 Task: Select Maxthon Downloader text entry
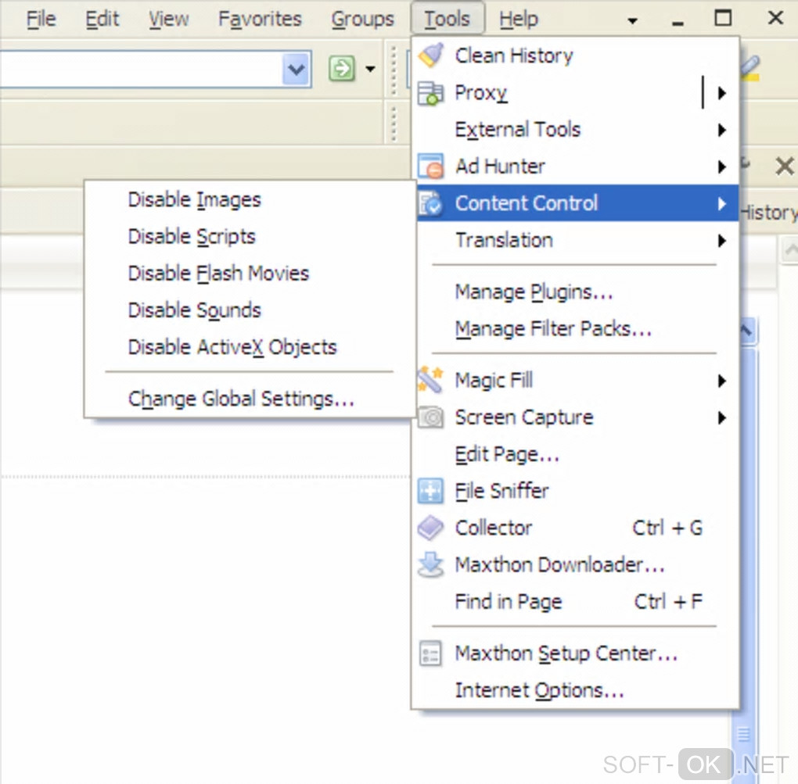[x=560, y=565]
